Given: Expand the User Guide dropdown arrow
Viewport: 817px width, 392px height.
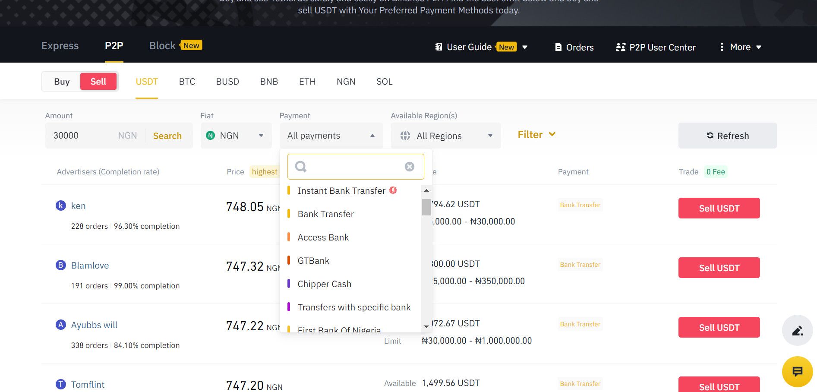Looking at the screenshot, I should coord(525,47).
